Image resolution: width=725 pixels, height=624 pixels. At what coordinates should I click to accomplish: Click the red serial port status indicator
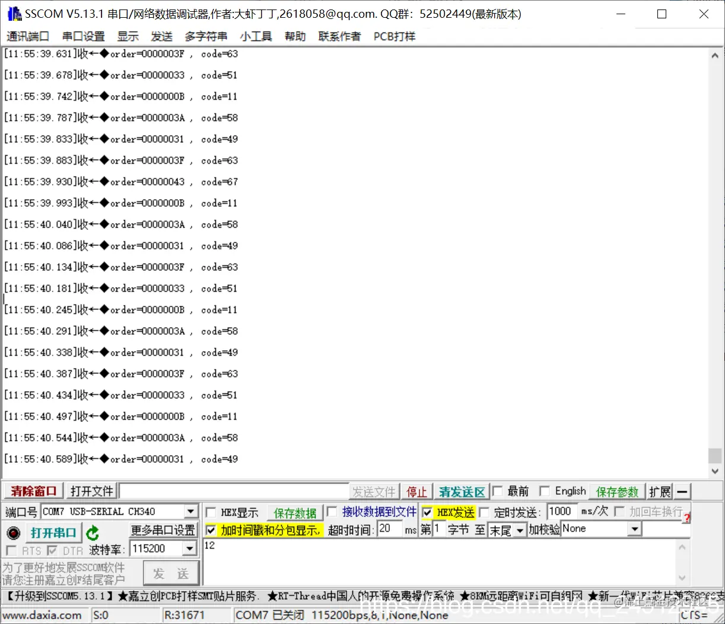[x=13, y=533]
